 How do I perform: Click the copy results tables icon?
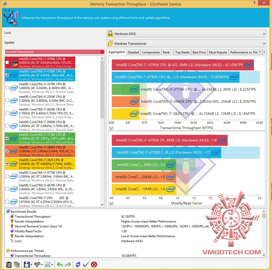[17, 265]
